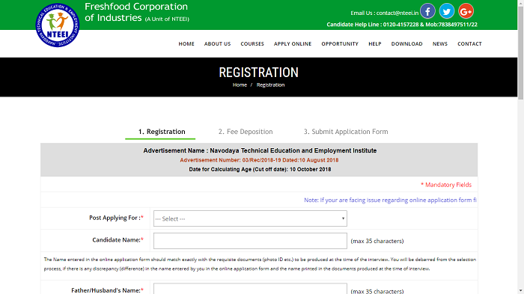
Task: Click the Advertisement Name heading text
Action: click(x=260, y=150)
